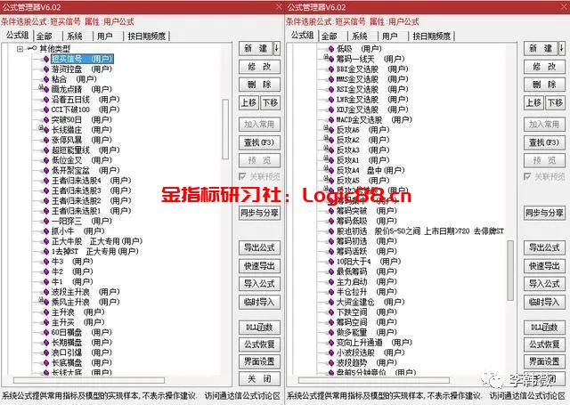Toggle 关联预览 checkbox in left window

pos(243,176)
